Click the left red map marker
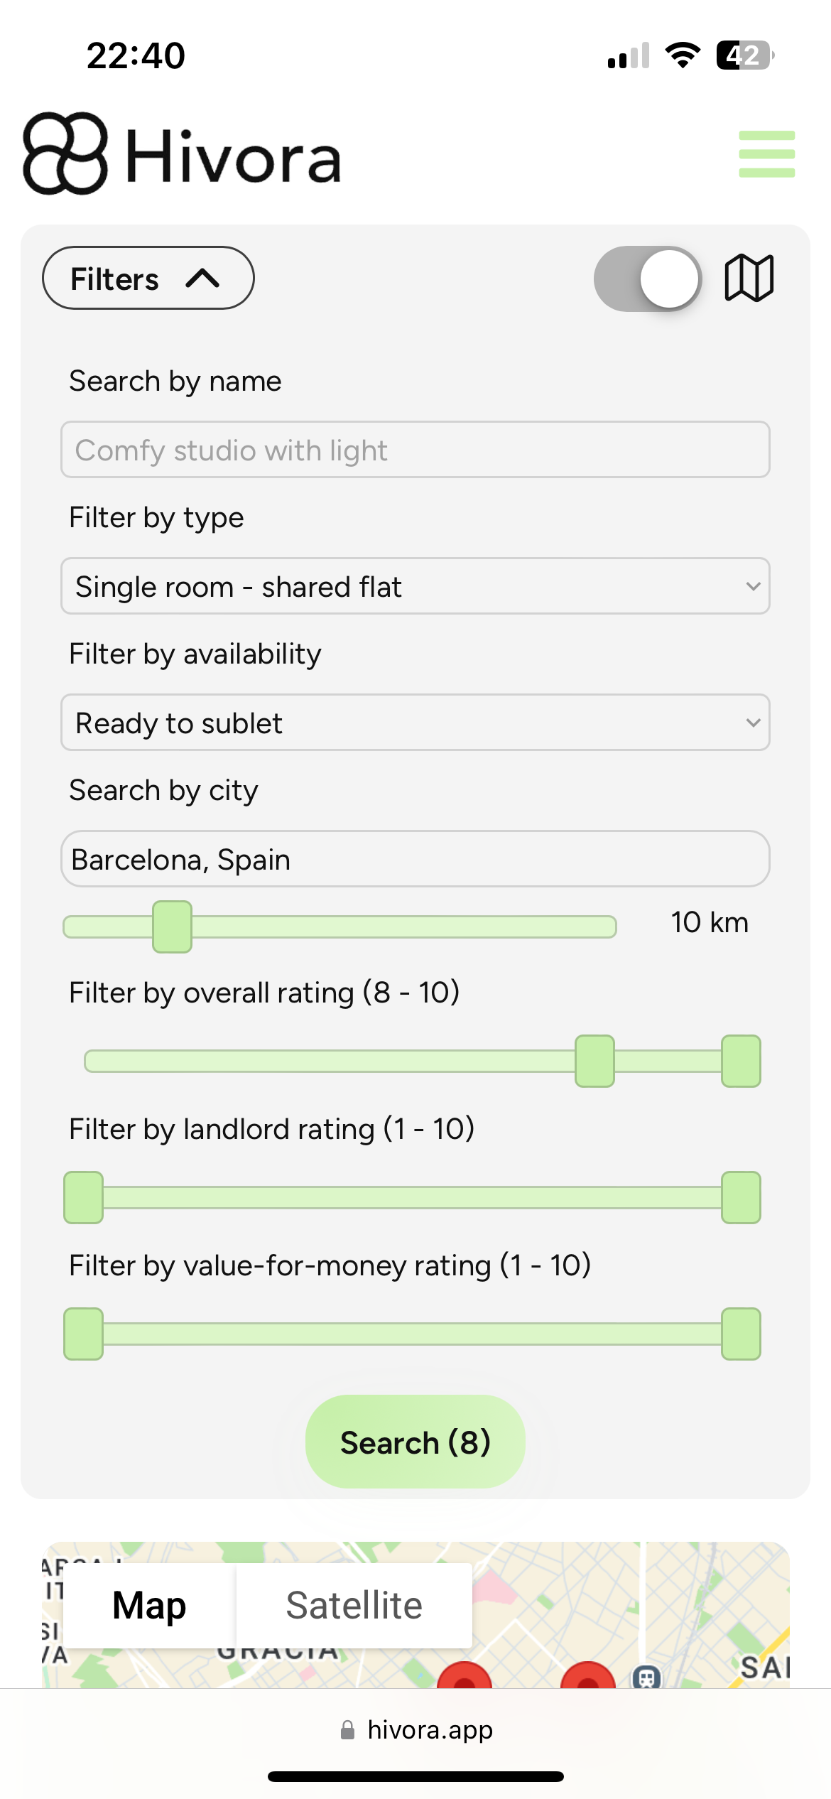Screen dimensions: 831x1799 pos(465,1677)
